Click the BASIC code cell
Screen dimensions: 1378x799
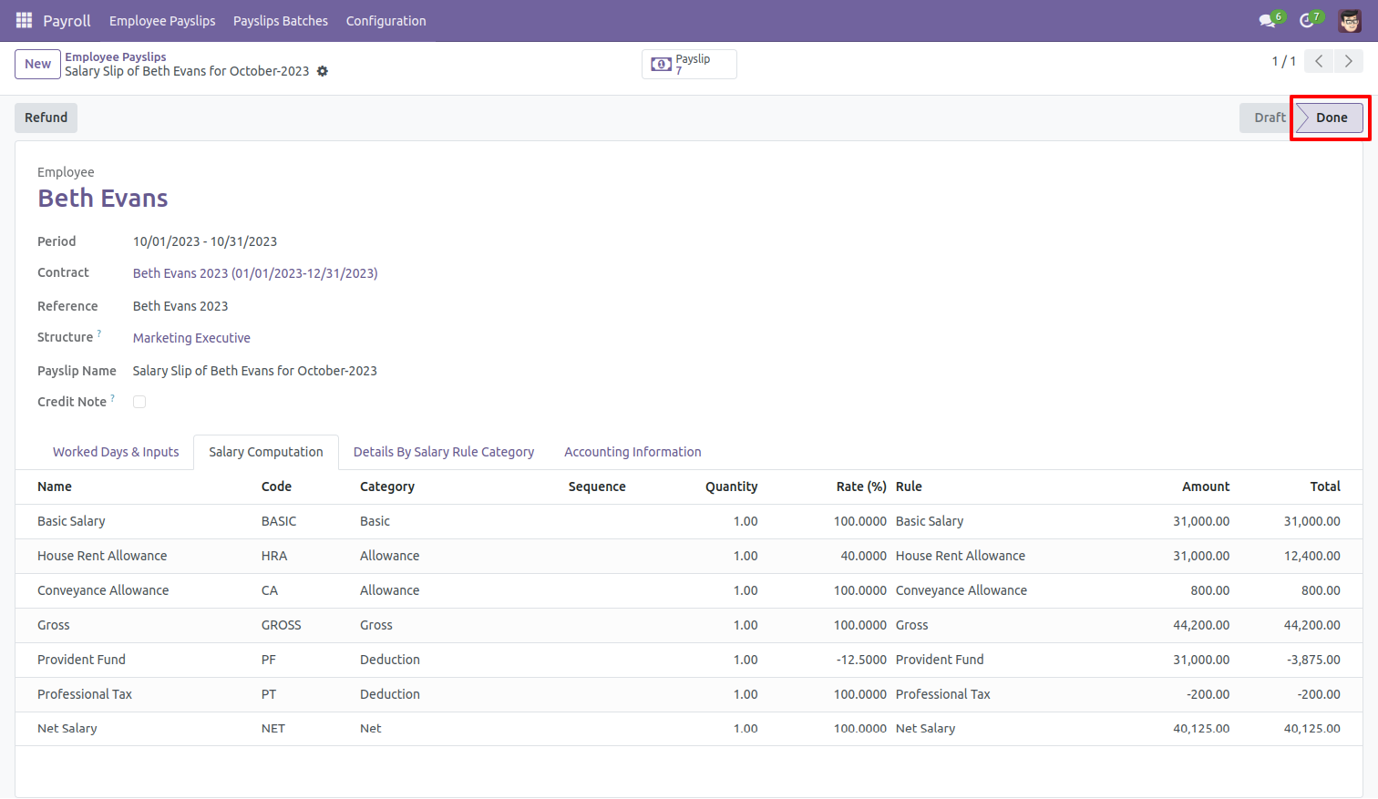point(279,521)
